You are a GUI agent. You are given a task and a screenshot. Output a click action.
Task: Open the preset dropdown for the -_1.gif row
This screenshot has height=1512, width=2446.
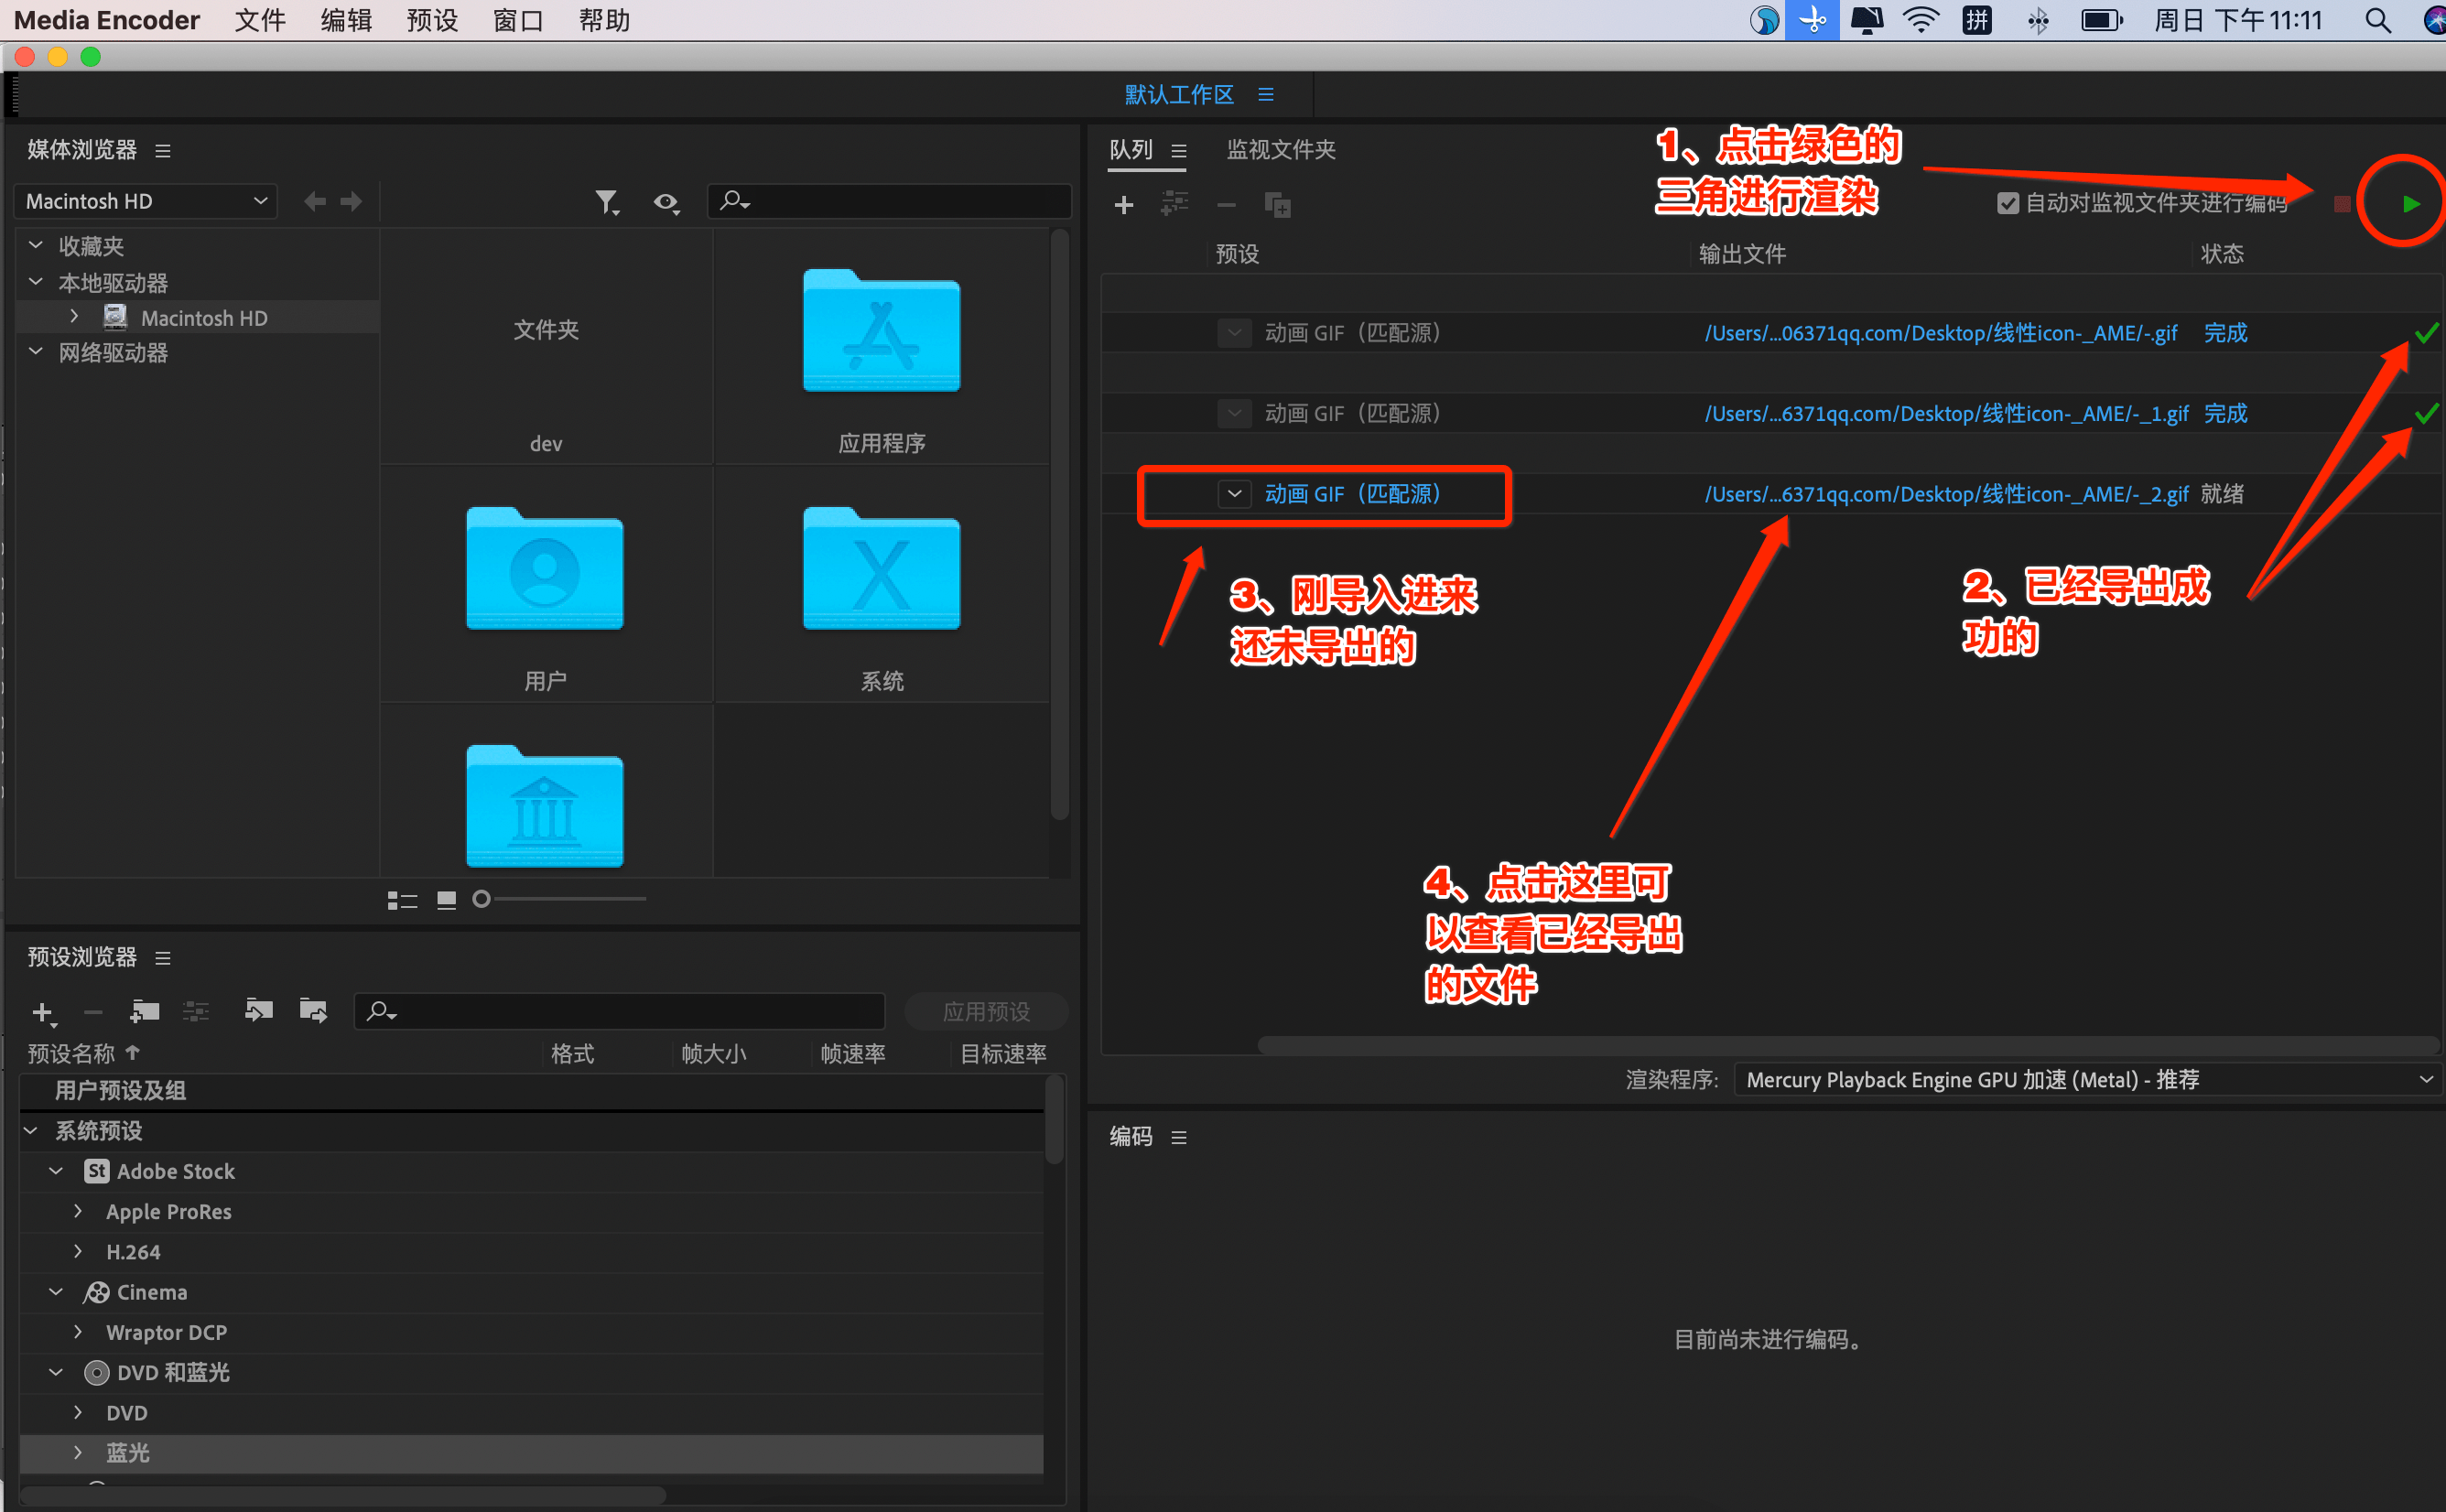(1235, 413)
